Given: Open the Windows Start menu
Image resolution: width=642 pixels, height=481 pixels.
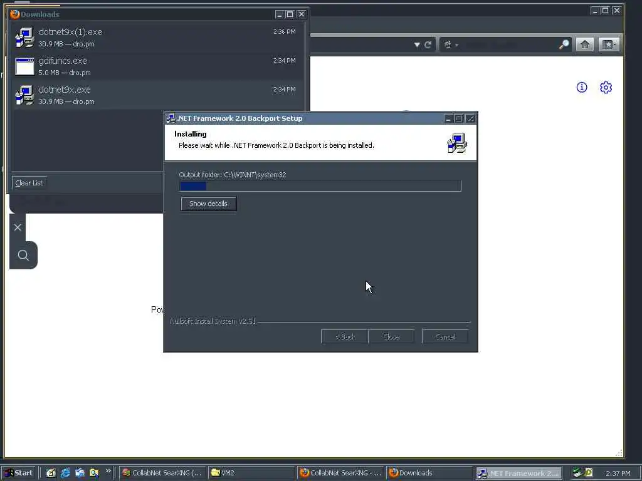Looking at the screenshot, I should point(19,473).
